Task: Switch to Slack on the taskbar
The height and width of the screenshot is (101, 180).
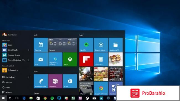Action: [x=66, y=98]
